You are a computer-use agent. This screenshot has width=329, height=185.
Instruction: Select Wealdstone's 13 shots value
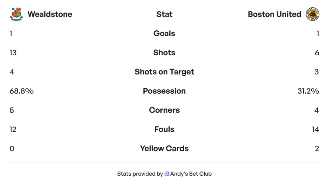[13, 52]
